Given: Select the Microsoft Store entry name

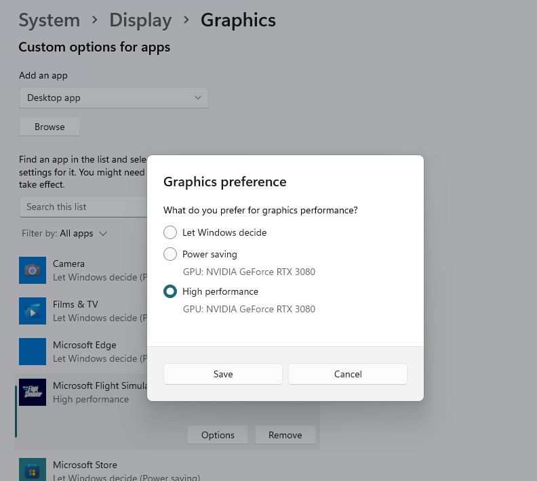Looking at the screenshot, I should [85, 465].
